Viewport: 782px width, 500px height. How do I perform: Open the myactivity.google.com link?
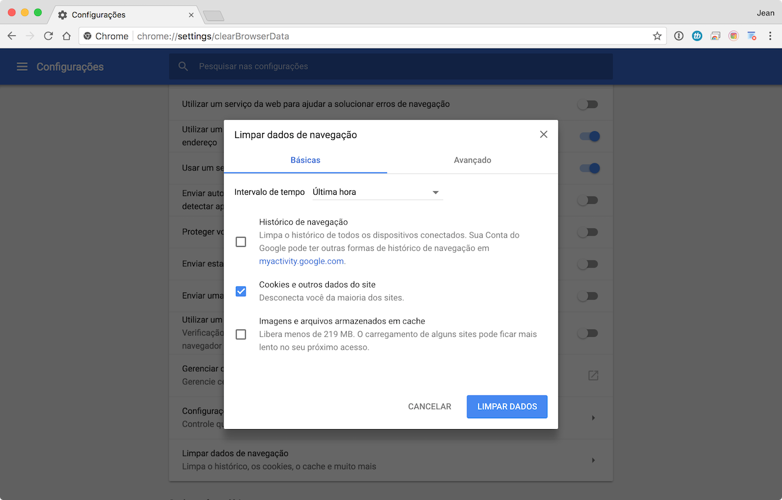coord(302,261)
